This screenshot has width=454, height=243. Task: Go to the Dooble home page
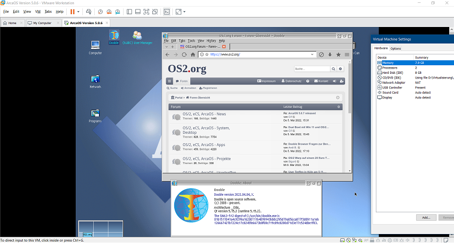(x=193, y=54)
